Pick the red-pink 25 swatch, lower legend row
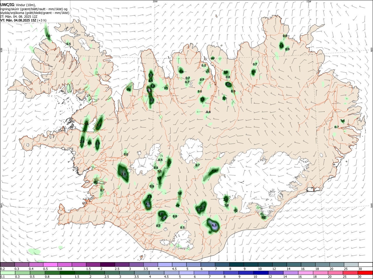 coord(351,273)
